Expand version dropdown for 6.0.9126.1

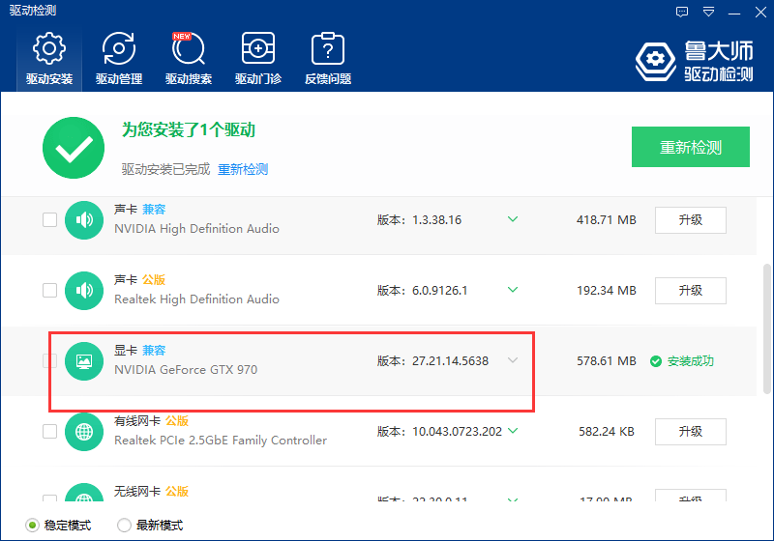(513, 290)
